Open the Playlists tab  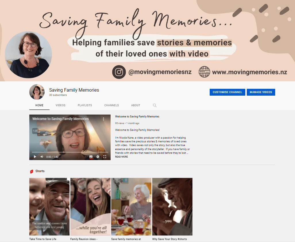(x=85, y=105)
